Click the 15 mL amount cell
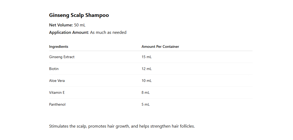Viewport: 293px width, 140px height. click(x=147, y=57)
